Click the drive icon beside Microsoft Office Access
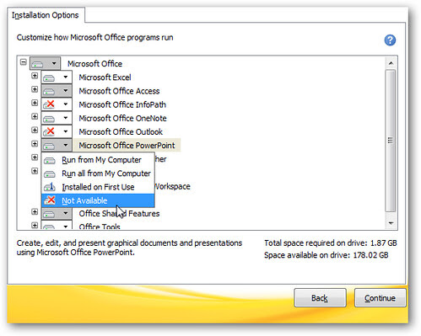This screenshot has height=336, width=421. click(x=49, y=92)
